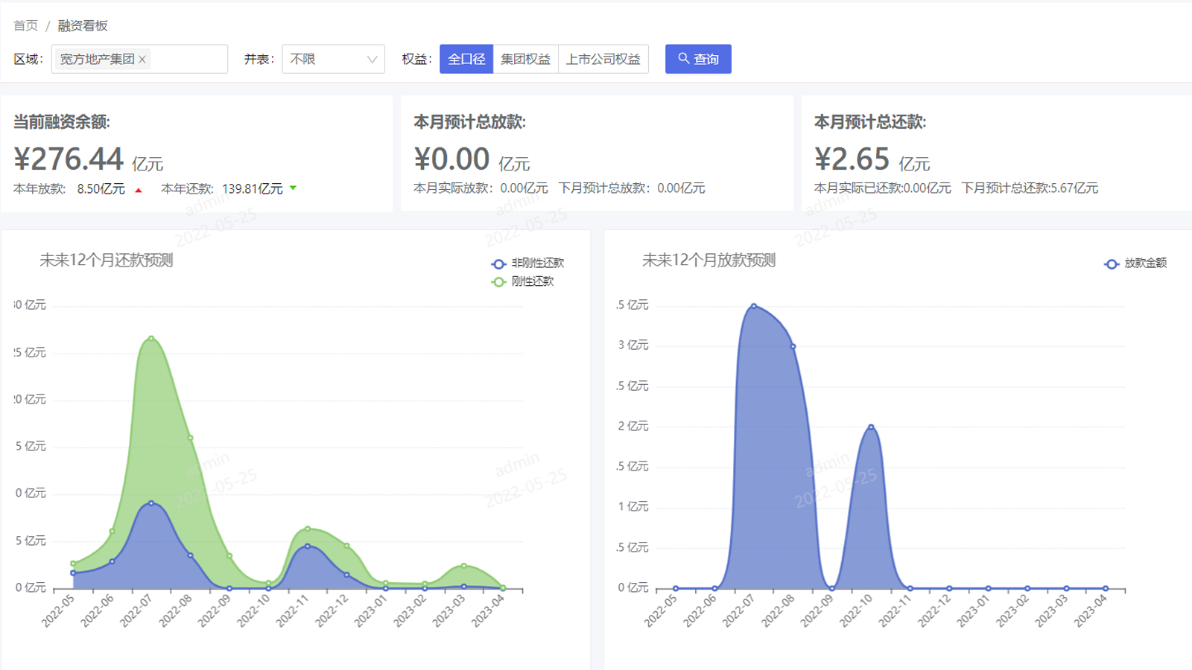1192x670 pixels.
Task: Click the 2022-07 blue point in repayment chart
Action: tap(151, 503)
